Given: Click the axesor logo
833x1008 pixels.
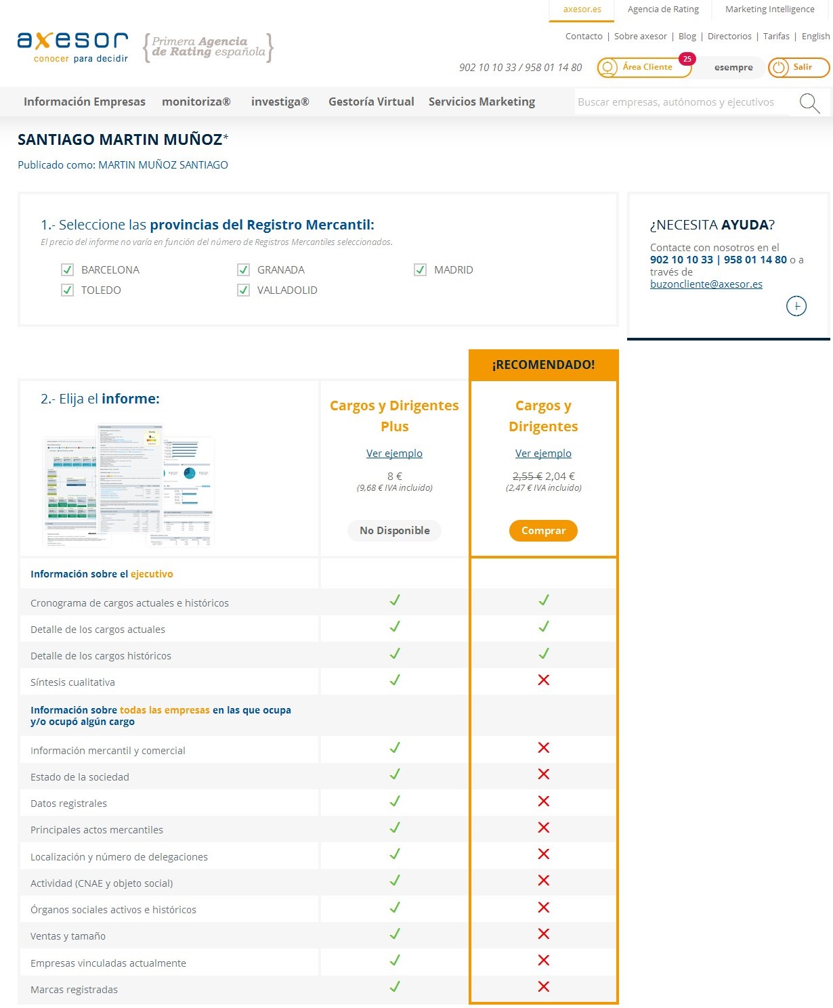Looking at the screenshot, I should click(x=72, y=47).
